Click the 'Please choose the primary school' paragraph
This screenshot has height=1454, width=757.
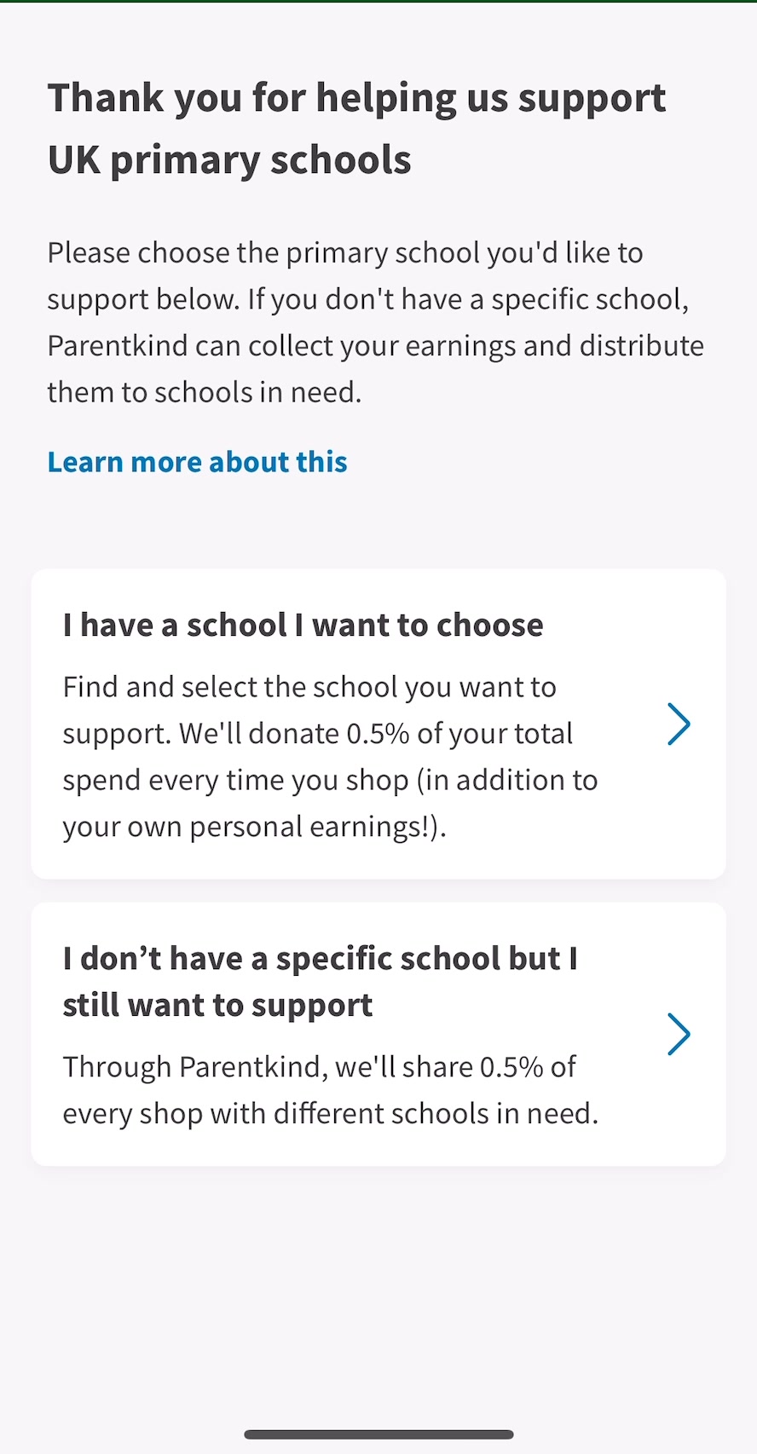[x=375, y=322]
